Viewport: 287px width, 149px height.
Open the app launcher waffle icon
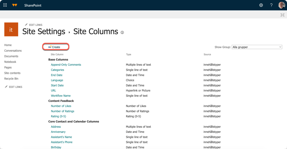point(5,5)
